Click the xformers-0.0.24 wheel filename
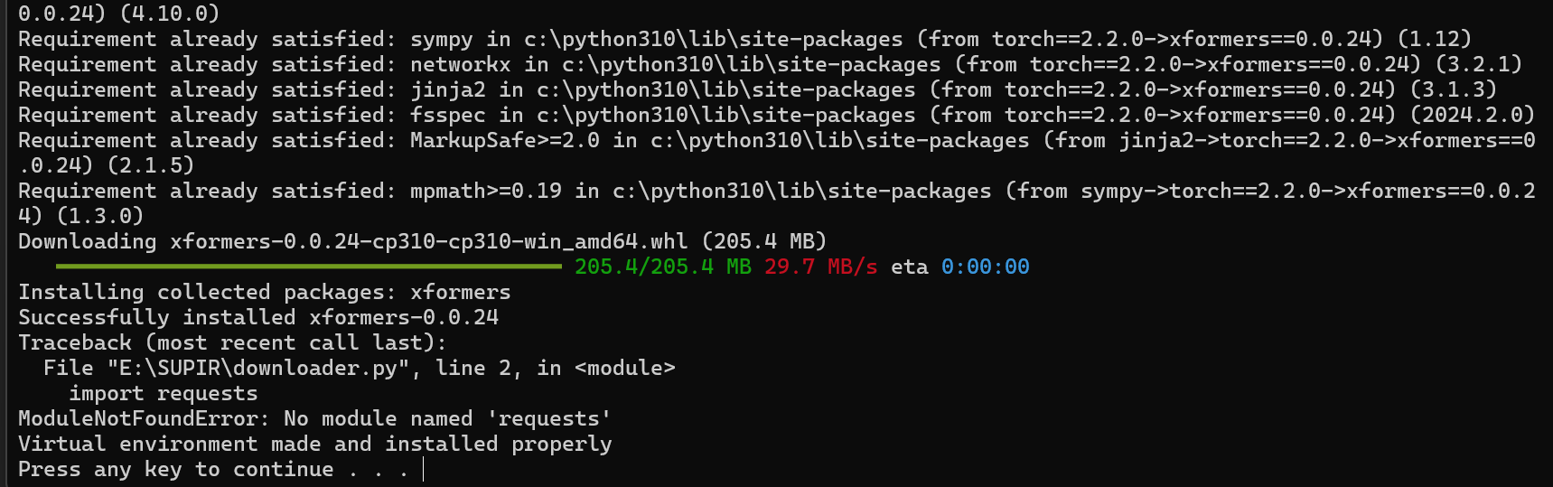This screenshot has width=1553, height=487. [428, 241]
